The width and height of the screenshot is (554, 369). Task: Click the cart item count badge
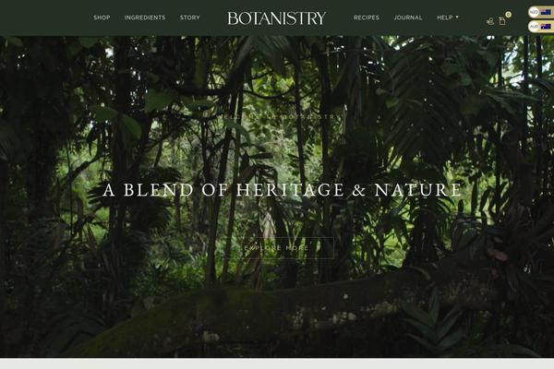[x=508, y=15]
